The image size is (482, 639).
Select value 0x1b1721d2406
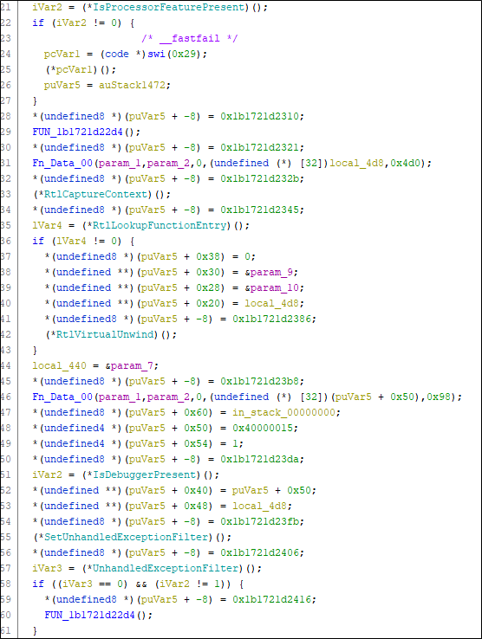[x=259, y=552]
